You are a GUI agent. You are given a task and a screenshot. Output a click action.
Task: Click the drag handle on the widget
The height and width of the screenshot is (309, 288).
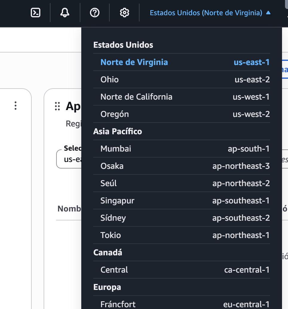57,106
